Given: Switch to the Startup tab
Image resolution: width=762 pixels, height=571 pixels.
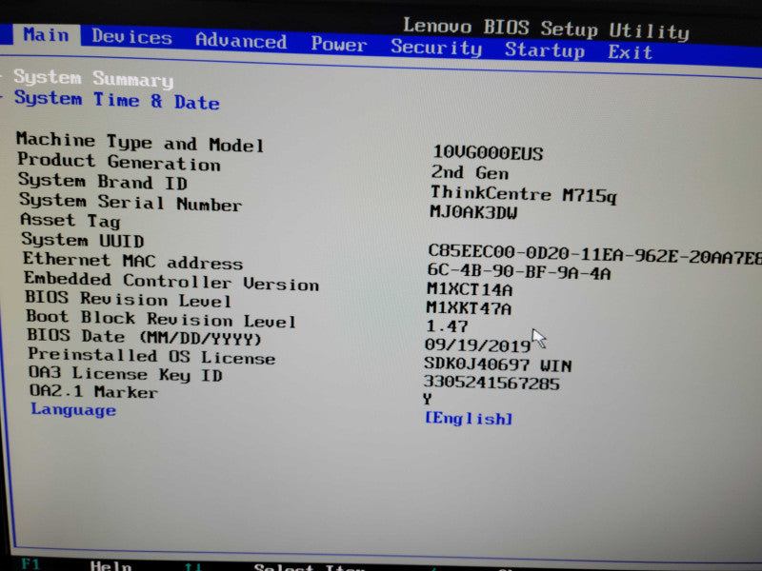Looking at the screenshot, I should coord(544,50).
